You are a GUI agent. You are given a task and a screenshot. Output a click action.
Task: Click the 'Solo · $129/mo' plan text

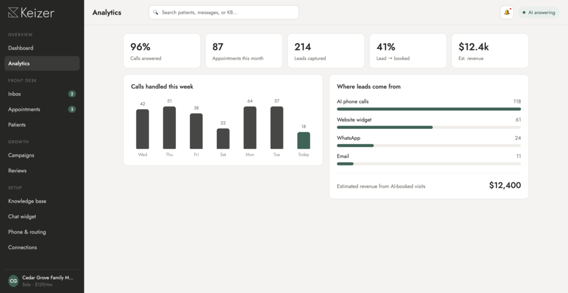pos(37,285)
